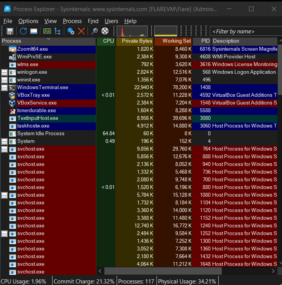Open process Properties toolbar icon
This screenshot has height=285, width=282.
(71, 31)
